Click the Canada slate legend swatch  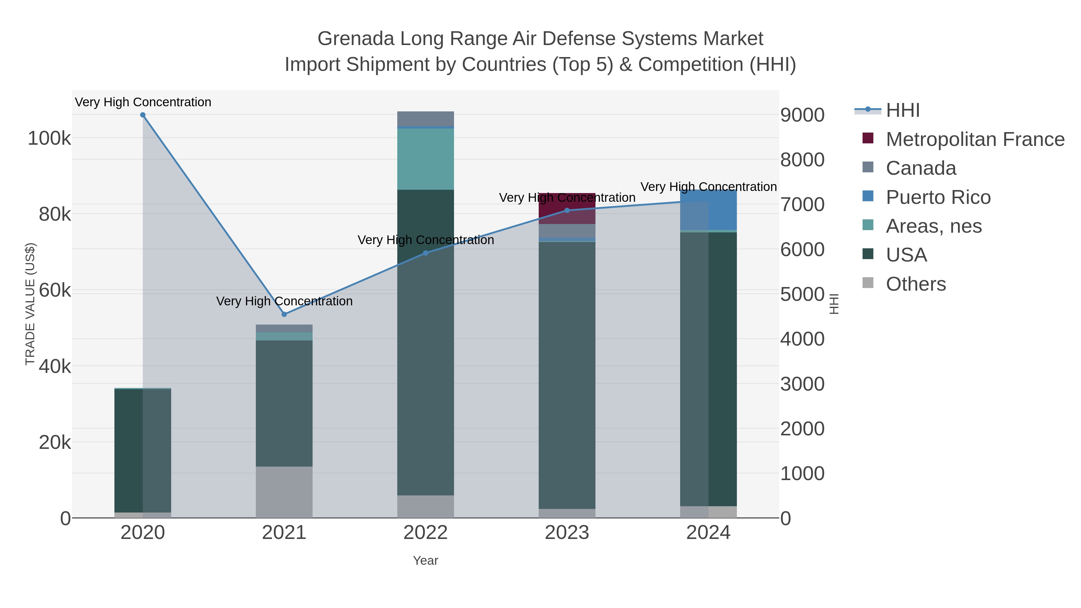[x=868, y=167]
